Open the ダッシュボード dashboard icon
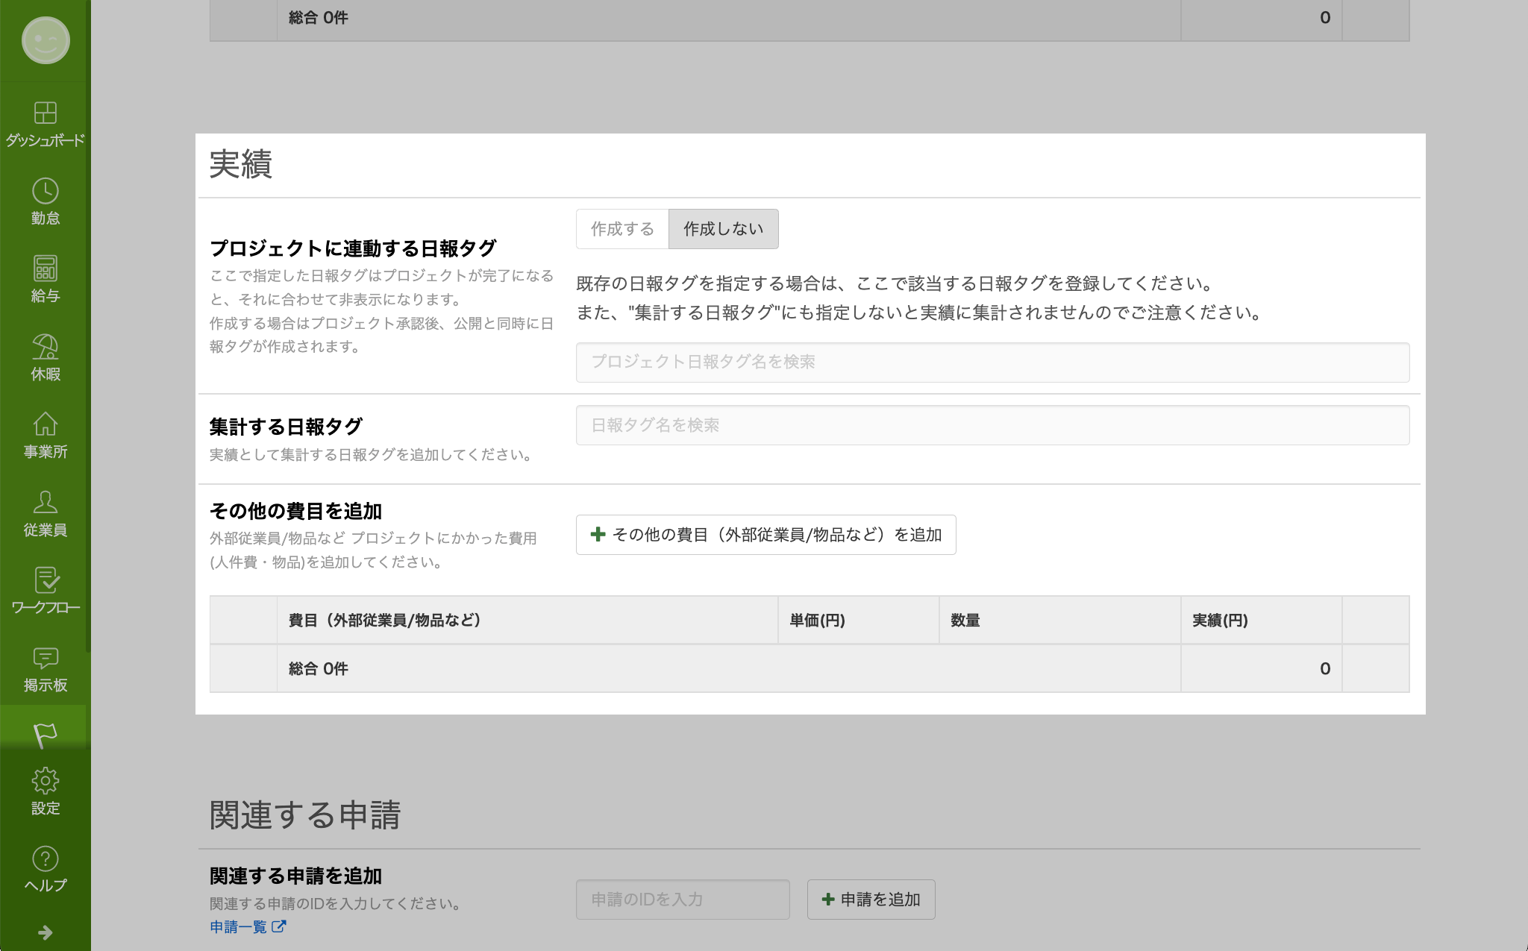 [45, 113]
